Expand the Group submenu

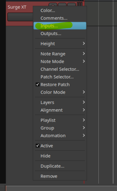pyautogui.click(x=60, y=128)
